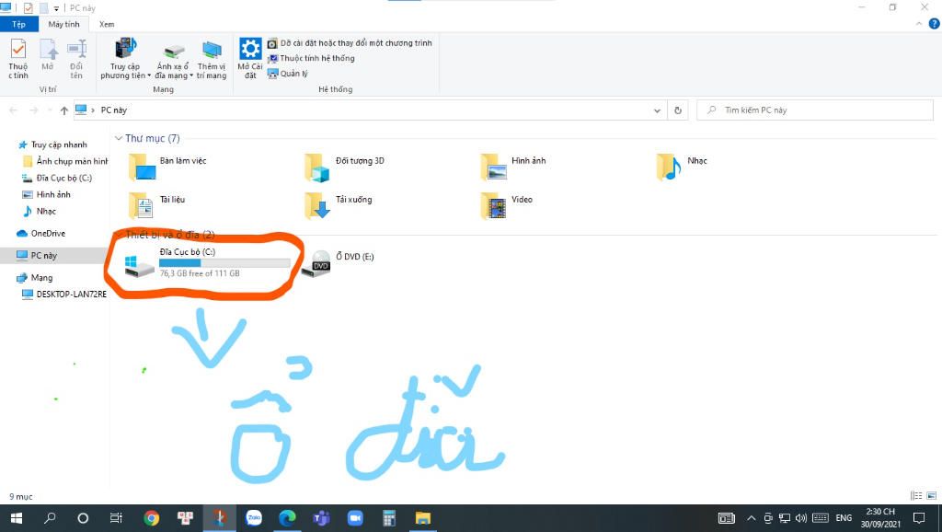Click the address bar showing PC này
Viewport: 942px width, 532px height.
(370, 110)
